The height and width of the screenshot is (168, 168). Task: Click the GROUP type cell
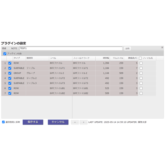coord(19,73)
